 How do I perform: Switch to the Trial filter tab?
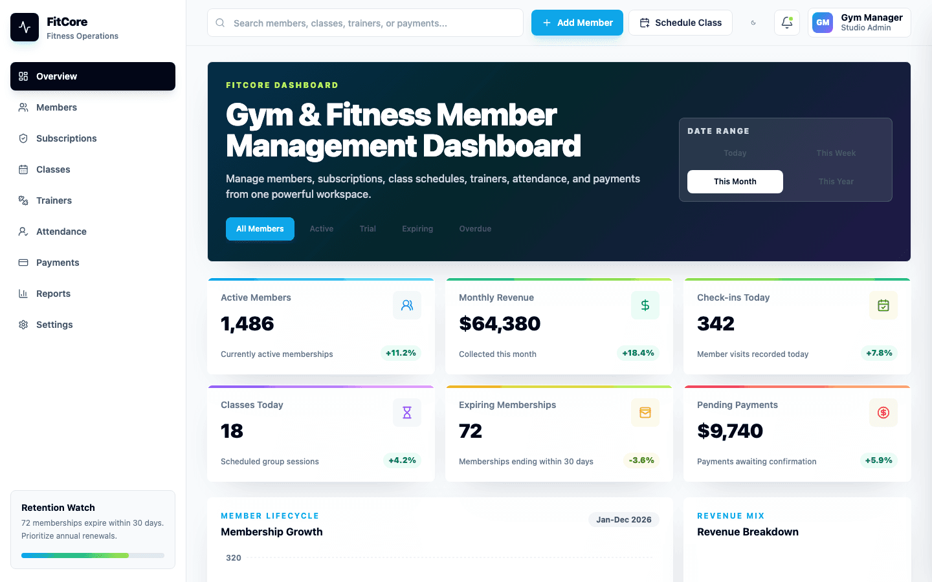[368, 229]
